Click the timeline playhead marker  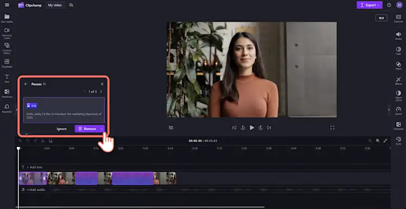pos(18,149)
